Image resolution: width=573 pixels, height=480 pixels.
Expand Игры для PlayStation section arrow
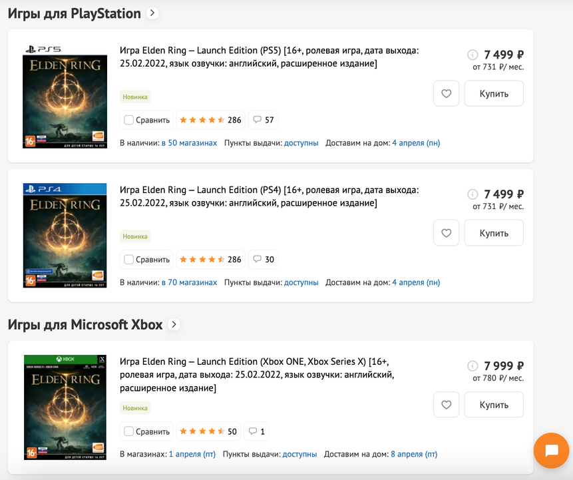tap(152, 13)
